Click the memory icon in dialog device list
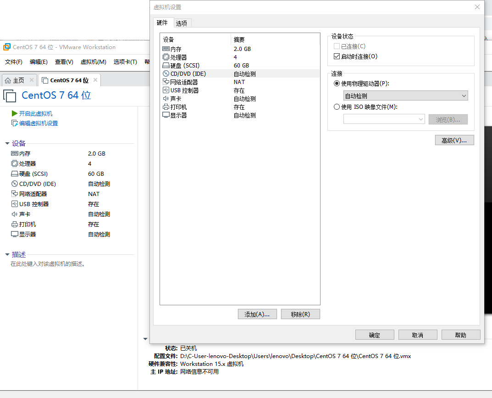Screen dimensions: 492x398 pyautogui.click(x=166, y=49)
